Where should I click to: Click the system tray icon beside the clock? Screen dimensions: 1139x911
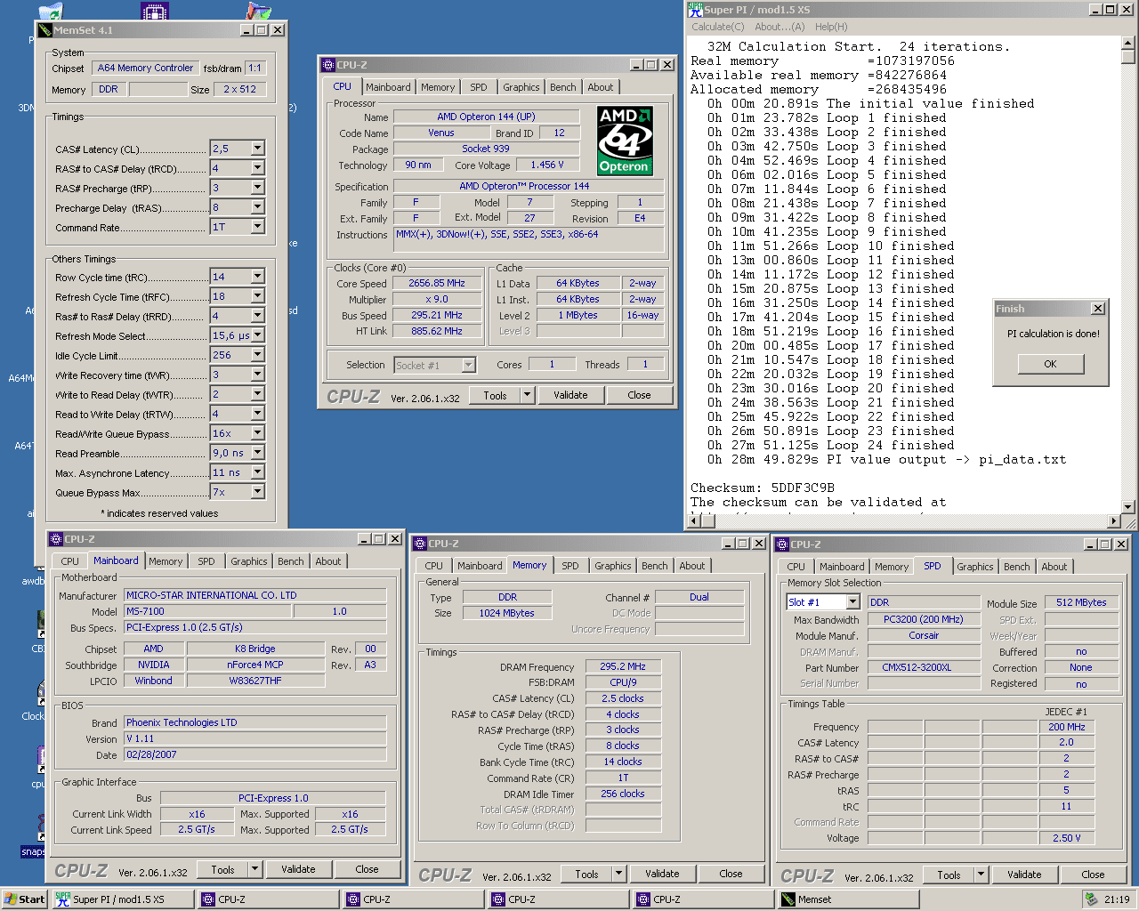tap(1091, 899)
